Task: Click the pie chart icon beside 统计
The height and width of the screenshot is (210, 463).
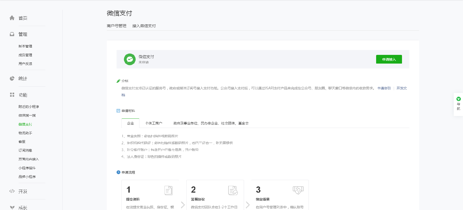Action: [12, 79]
